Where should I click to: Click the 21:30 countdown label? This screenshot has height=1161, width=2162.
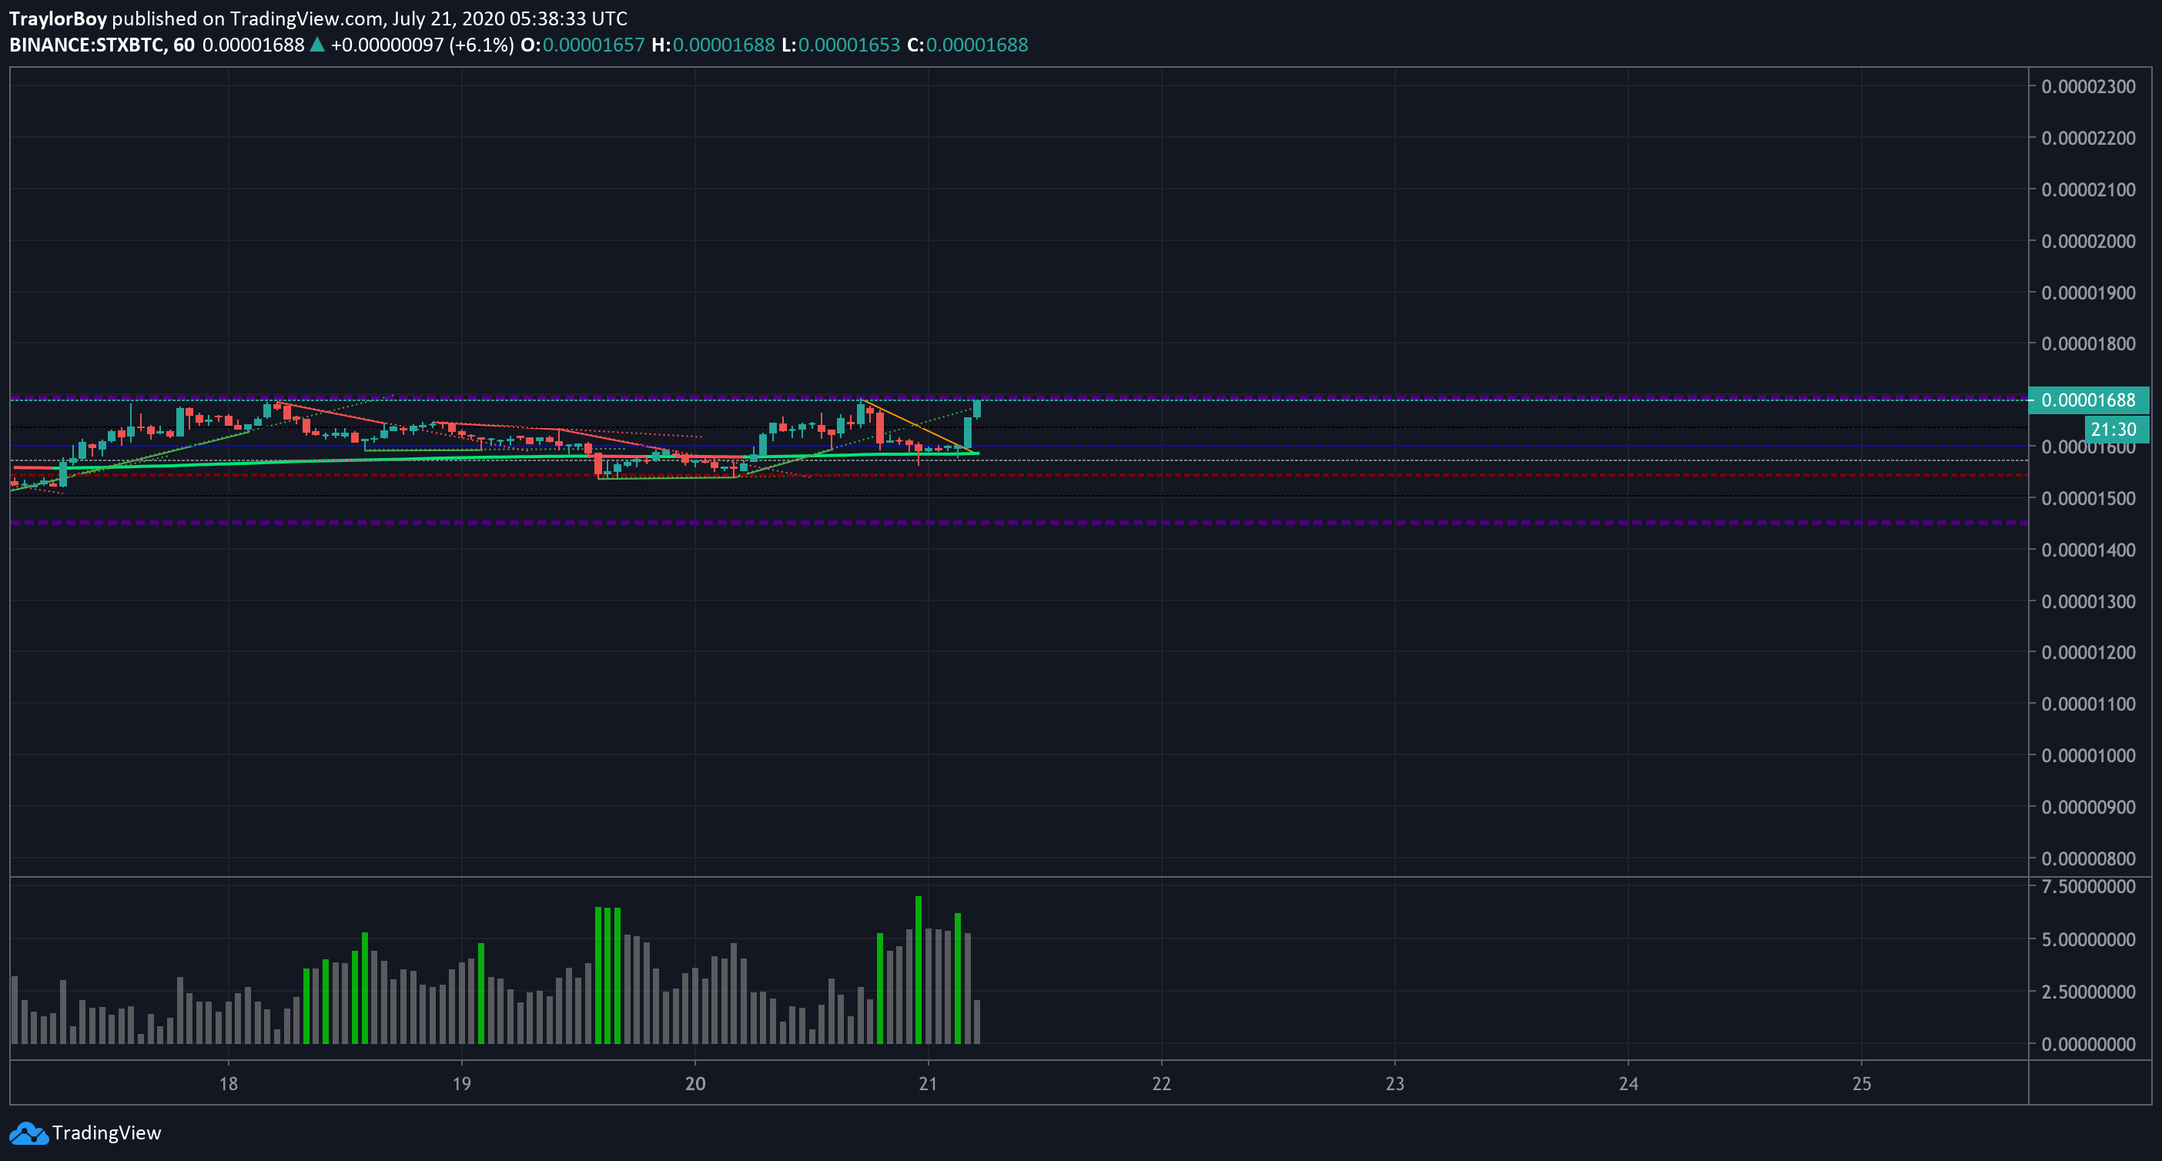click(2117, 430)
